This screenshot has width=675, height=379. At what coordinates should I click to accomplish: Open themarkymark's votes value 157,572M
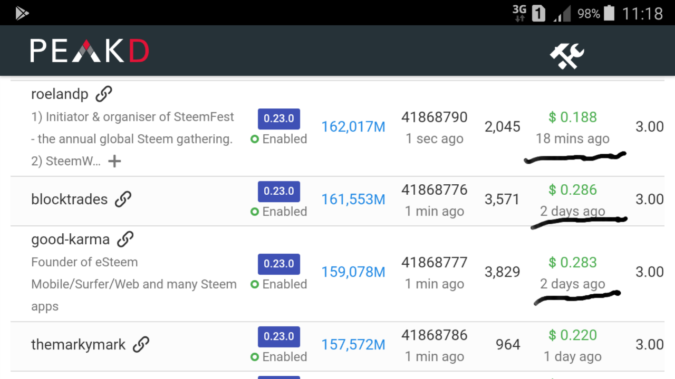tap(353, 345)
